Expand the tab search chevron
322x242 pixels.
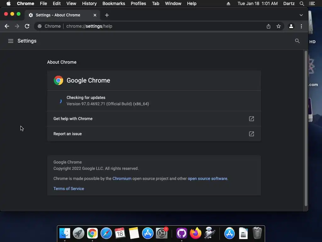click(301, 15)
